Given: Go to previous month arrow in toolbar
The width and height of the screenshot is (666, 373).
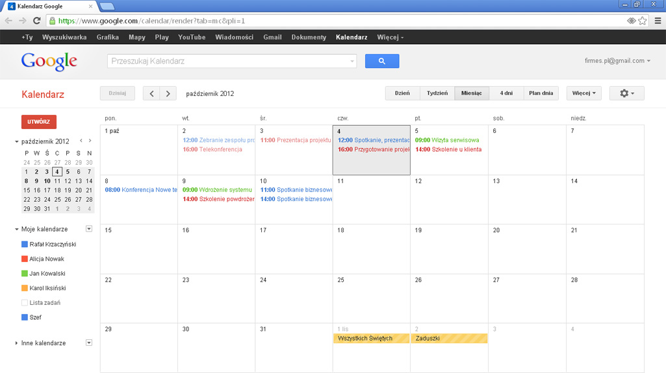Looking at the screenshot, I should point(151,93).
